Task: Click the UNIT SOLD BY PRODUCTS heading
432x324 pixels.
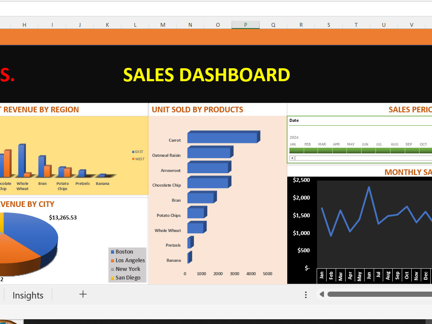Action: (197, 110)
